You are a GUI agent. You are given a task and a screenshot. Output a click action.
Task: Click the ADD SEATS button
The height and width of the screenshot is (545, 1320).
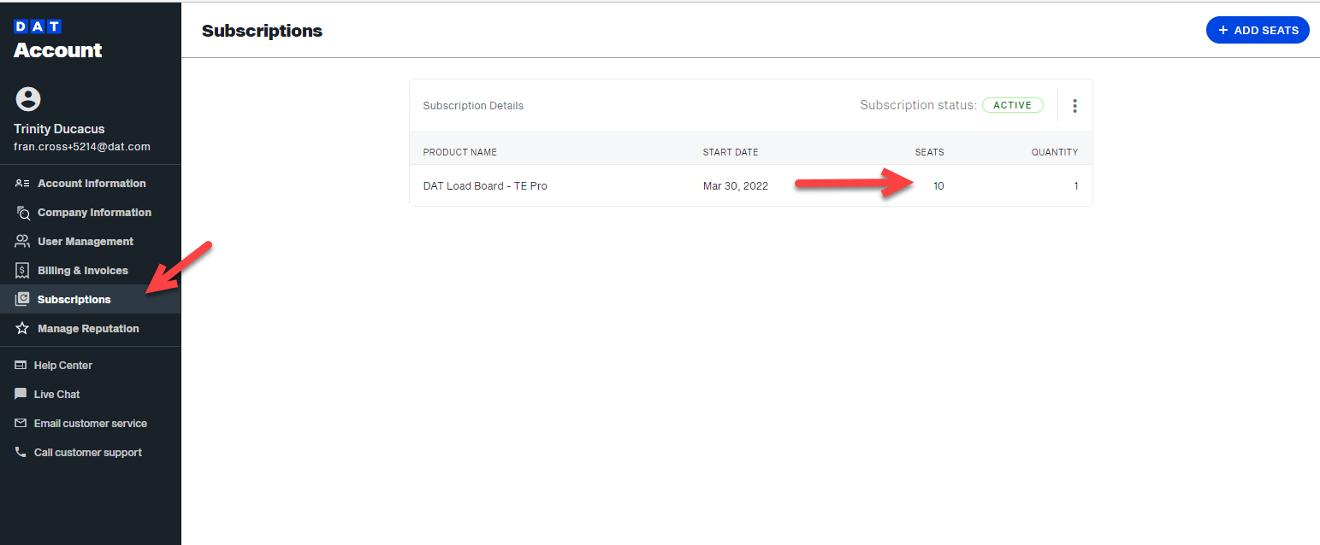[1258, 30]
